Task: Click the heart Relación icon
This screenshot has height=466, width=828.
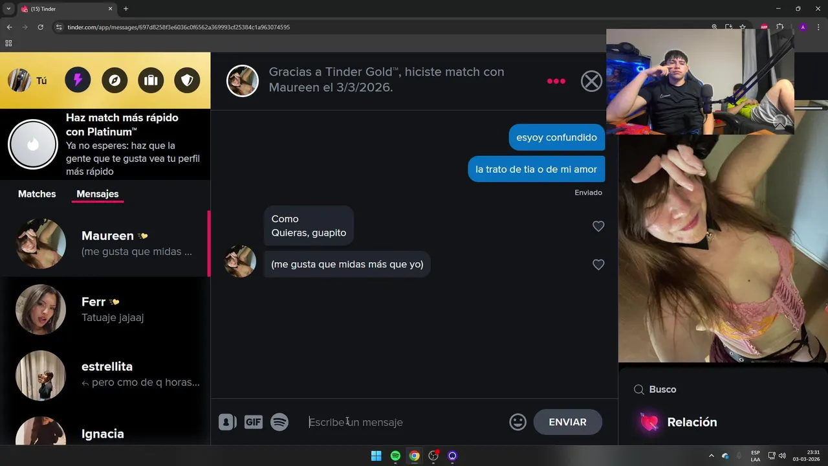Action: (x=649, y=422)
